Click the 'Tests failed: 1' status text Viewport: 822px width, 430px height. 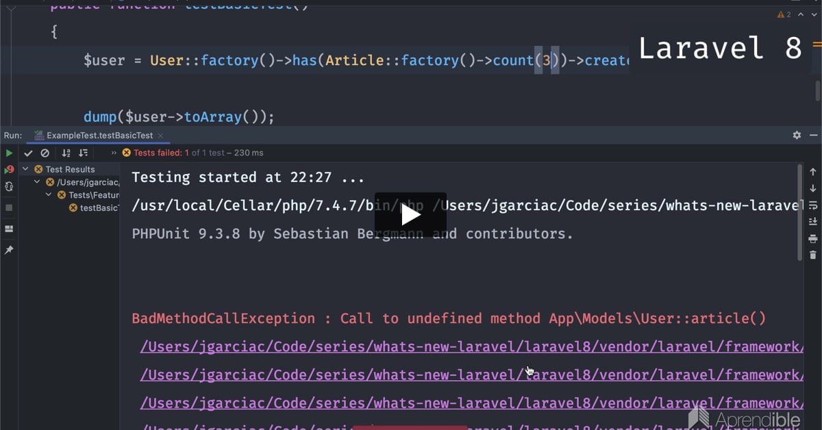click(x=161, y=153)
